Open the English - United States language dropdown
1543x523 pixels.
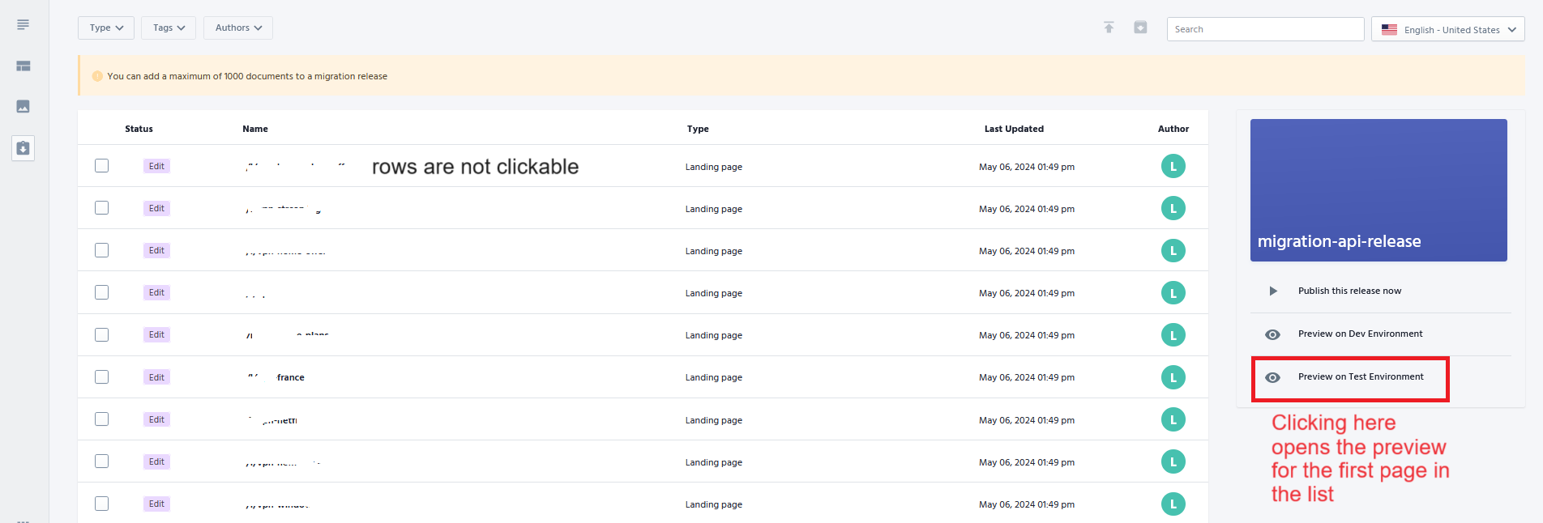1447,29
